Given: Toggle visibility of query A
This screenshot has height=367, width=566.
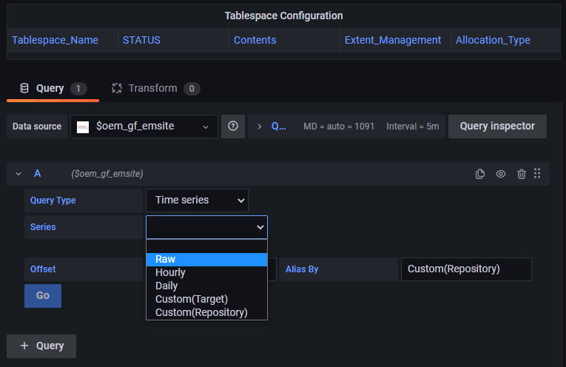Looking at the screenshot, I should (501, 174).
